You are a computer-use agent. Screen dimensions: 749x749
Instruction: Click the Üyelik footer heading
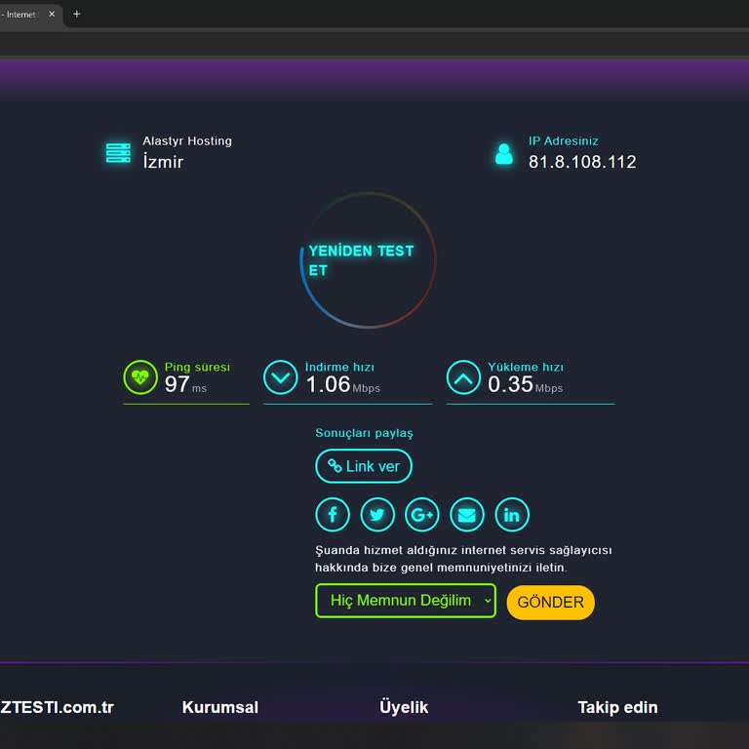coord(404,707)
